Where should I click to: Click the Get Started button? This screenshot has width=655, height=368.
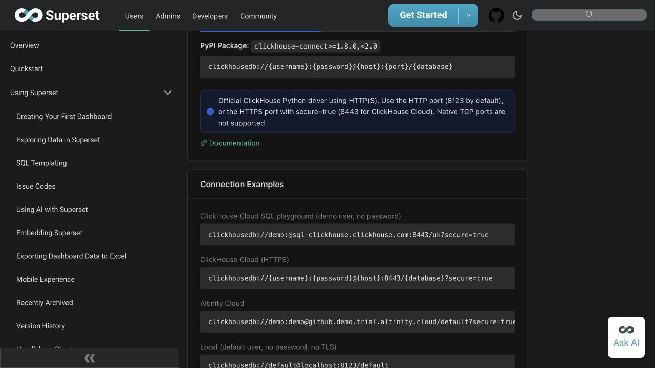click(x=423, y=15)
